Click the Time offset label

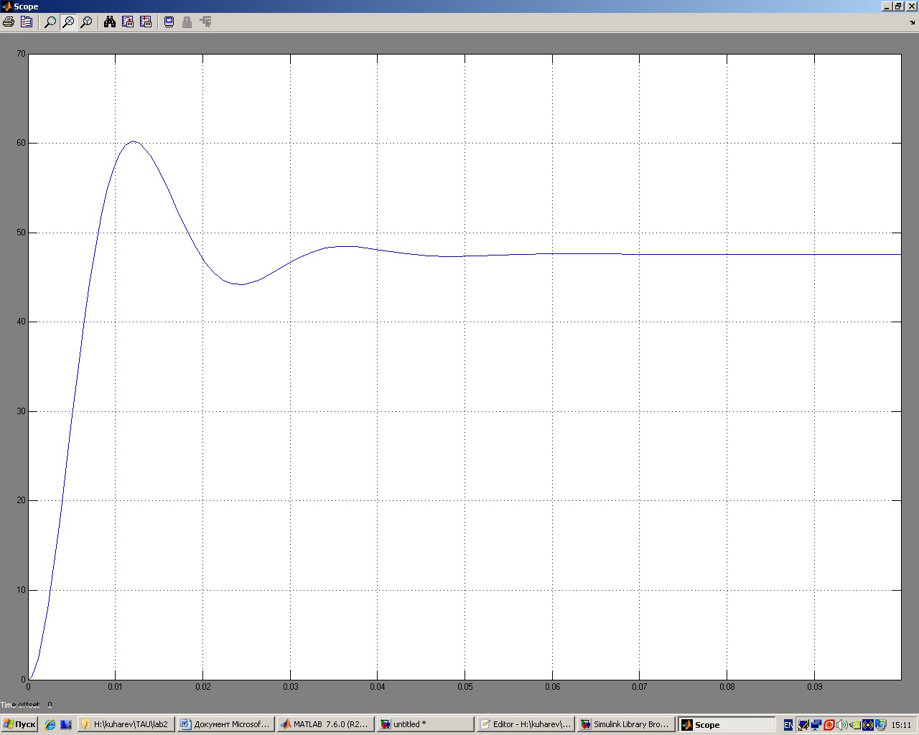[21, 705]
